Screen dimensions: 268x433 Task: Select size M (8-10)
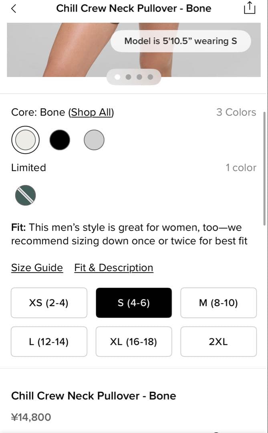coord(218,303)
